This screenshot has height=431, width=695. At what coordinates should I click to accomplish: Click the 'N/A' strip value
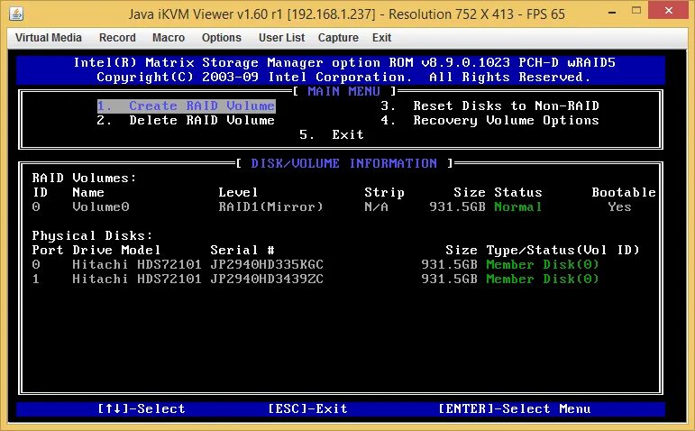click(376, 206)
